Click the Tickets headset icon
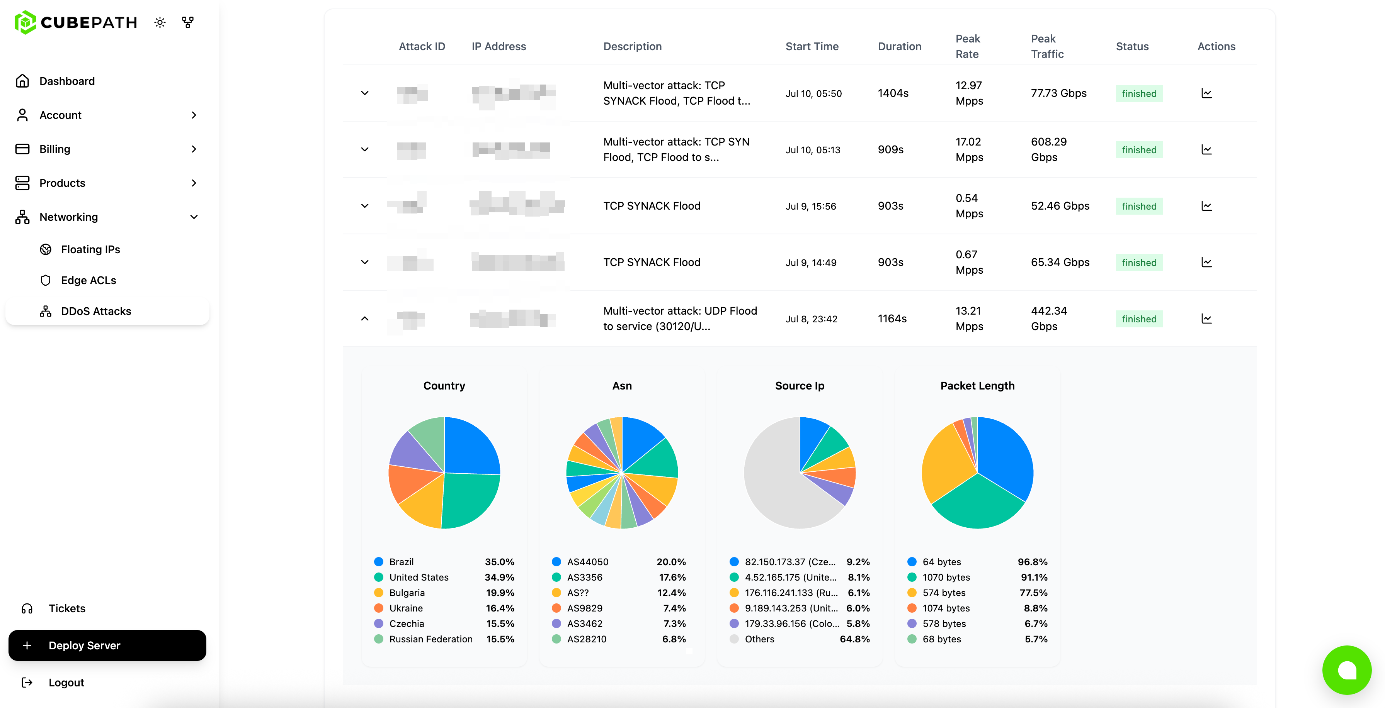 26,608
